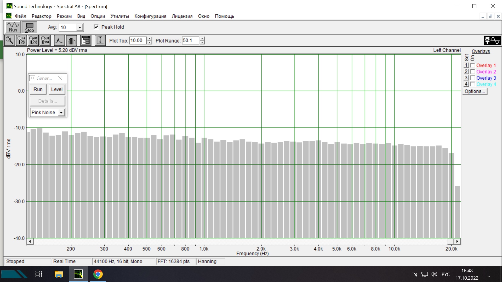Open the overlay Options button
502x282 pixels.
pyautogui.click(x=475, y=91)
